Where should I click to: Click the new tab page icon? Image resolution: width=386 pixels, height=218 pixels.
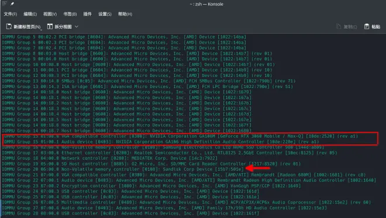[x=9, y=26]
